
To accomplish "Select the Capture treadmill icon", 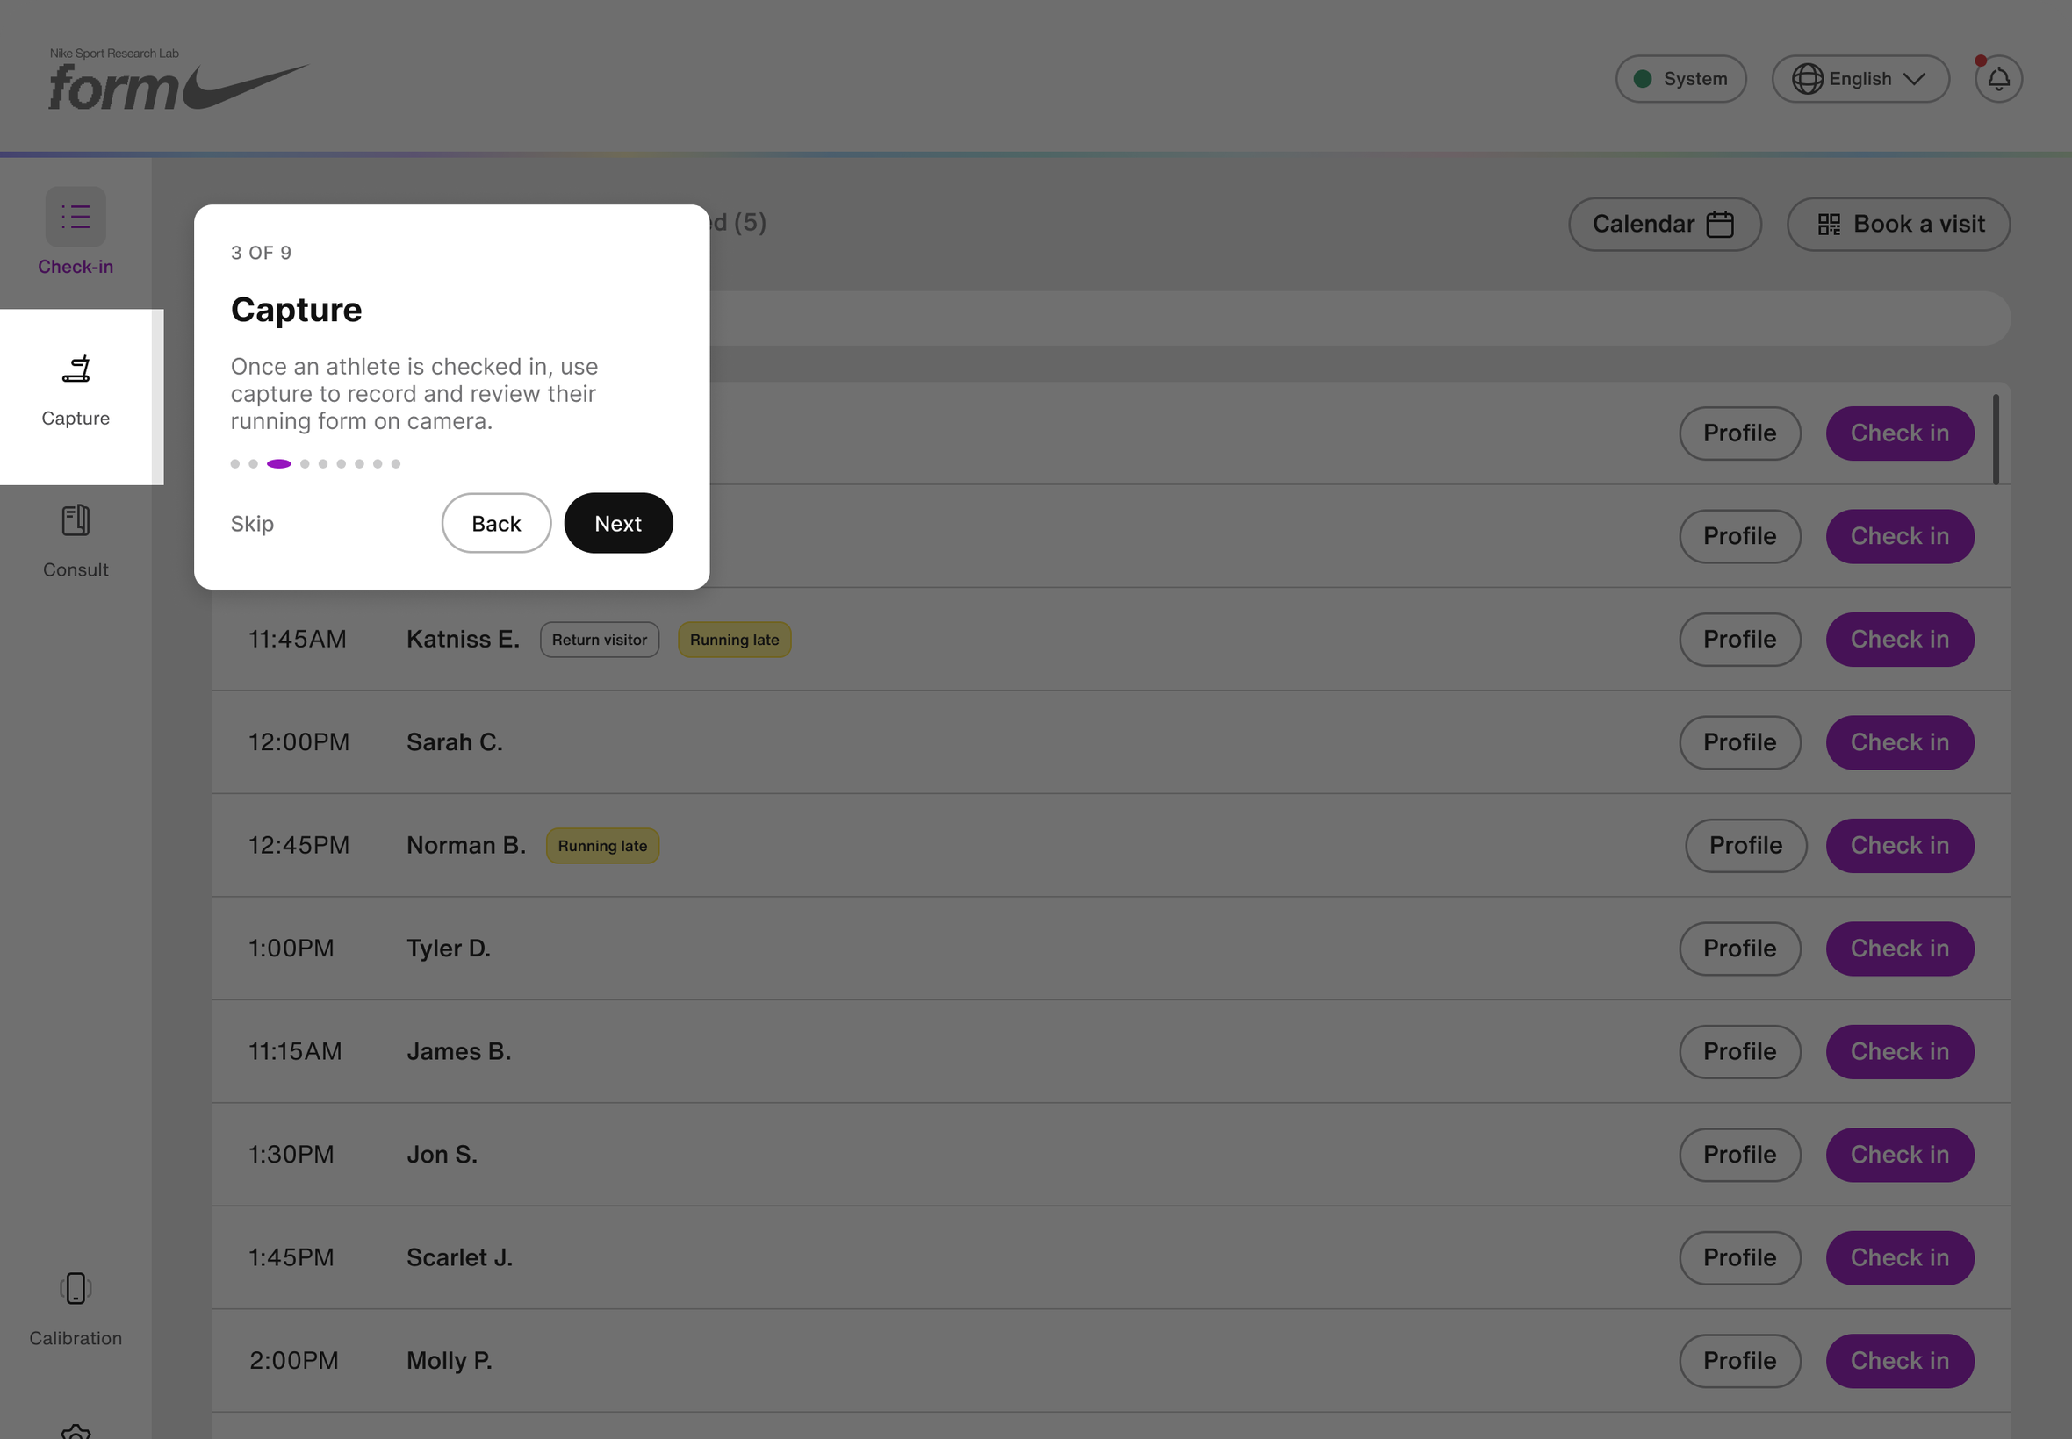I will coord(76,369).
